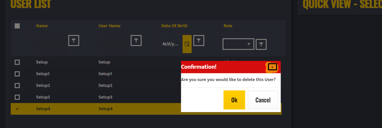The image size is (382, 128).
Task: Open the Date Of Birth calendar picker
Action: pyautogui.click(x=187, y=44)
